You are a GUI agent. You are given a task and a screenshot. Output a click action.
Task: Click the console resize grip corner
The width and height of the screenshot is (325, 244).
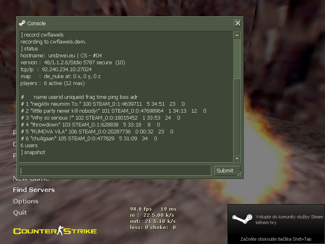239,174
